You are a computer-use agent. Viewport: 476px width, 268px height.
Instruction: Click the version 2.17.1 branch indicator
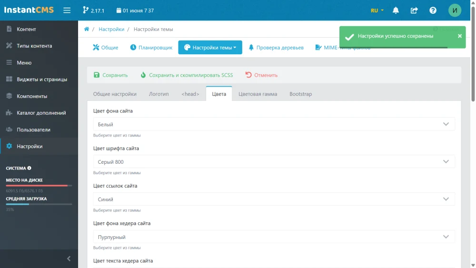(93, 10)
